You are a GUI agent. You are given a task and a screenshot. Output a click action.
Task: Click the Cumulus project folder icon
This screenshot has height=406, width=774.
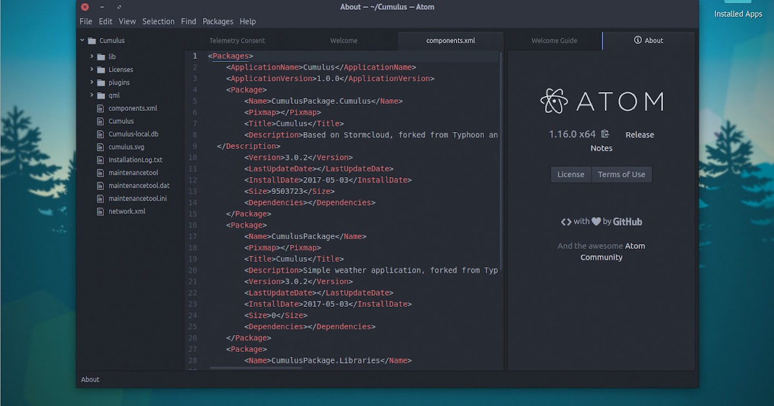[x=92, y=40]
